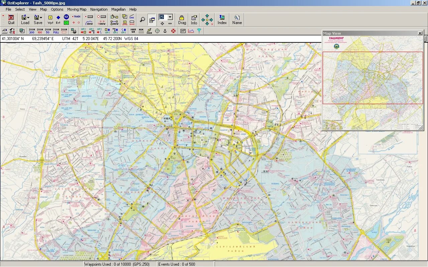The width and height of the screenshot is (428, 267).
Task: Toggle the Map View window button
Action: pos(152,20)
